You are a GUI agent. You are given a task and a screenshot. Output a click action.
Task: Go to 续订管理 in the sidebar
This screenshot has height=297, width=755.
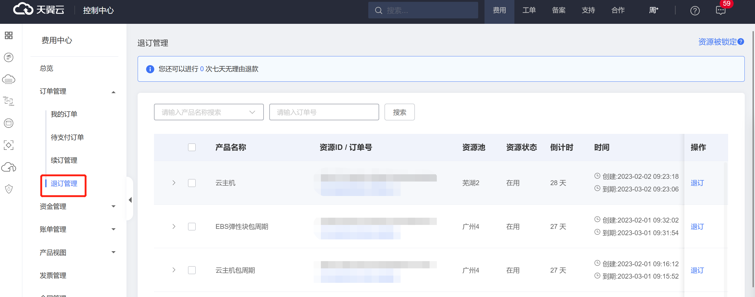click(64, 160)
